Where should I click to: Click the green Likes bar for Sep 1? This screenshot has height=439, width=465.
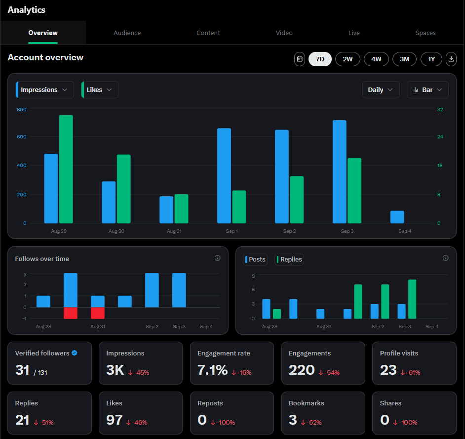[239, 207]
